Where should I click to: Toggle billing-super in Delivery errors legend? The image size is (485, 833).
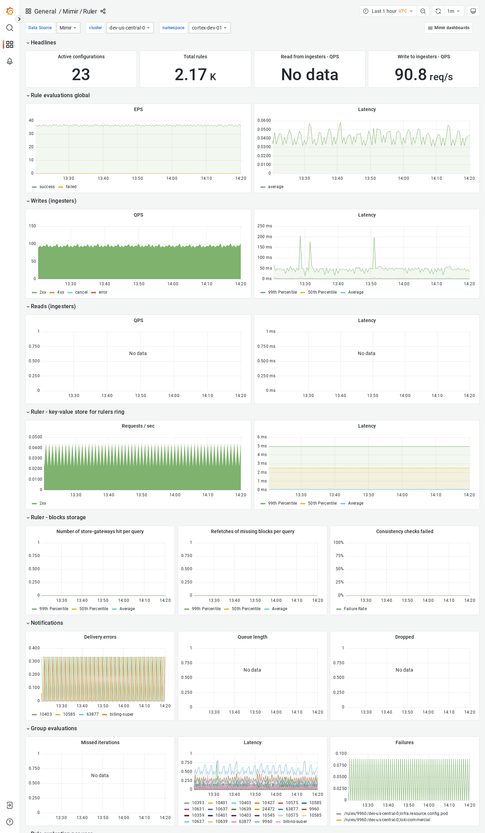(122, 714)
